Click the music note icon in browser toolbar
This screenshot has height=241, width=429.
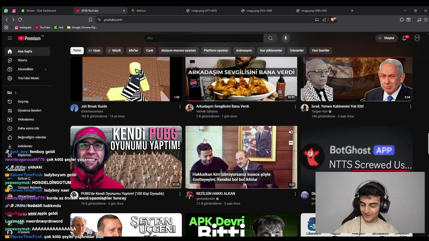click(419, 20)
